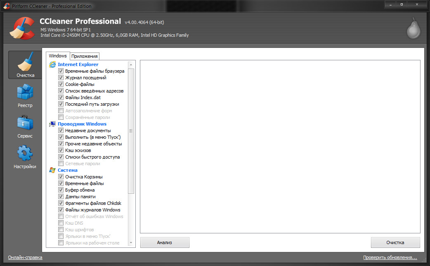Minimize the CCleaner window
This screenshot has width=430, height=266.
pos(390,5)
